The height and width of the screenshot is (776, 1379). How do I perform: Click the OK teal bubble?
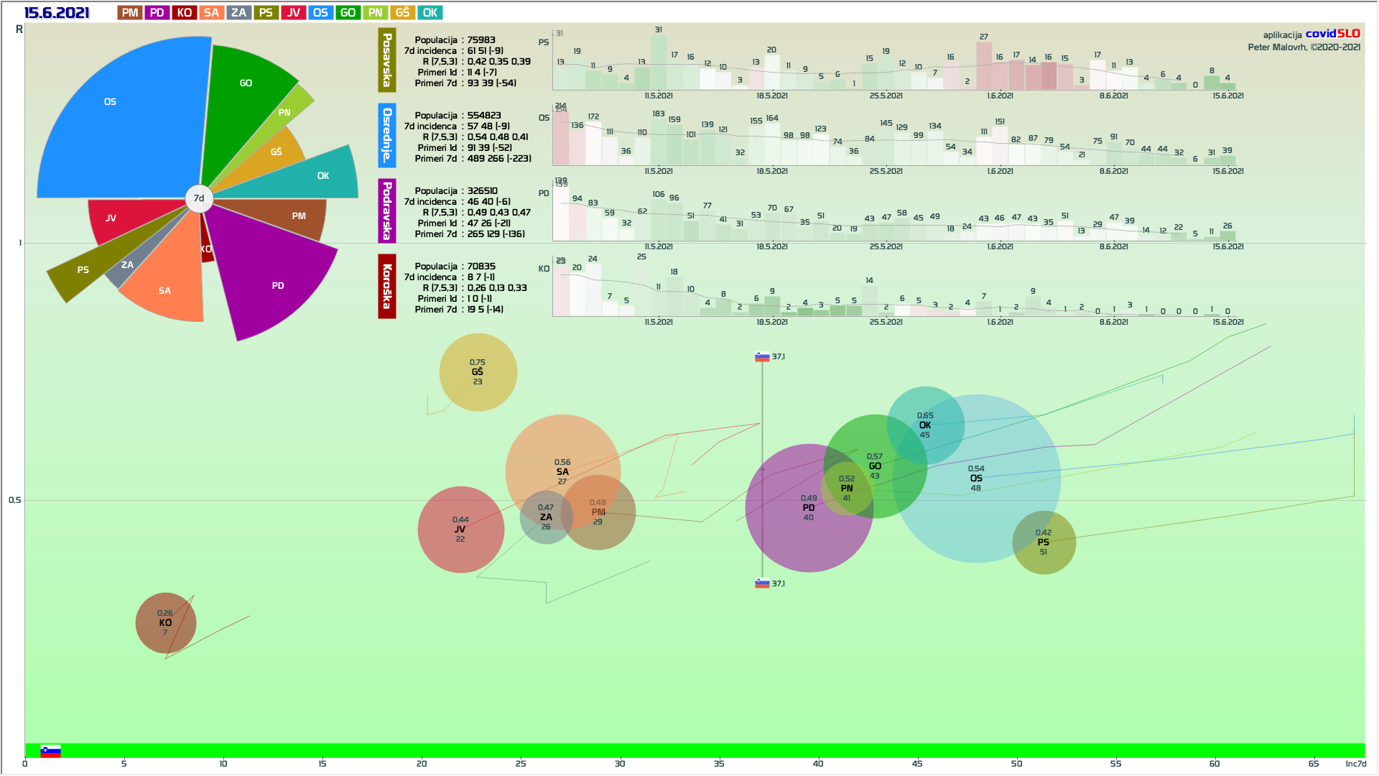pos(925,425)
